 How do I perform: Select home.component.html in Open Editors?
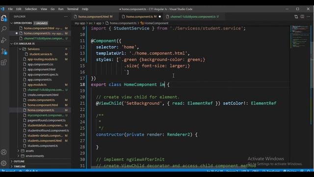pos(39,29)
